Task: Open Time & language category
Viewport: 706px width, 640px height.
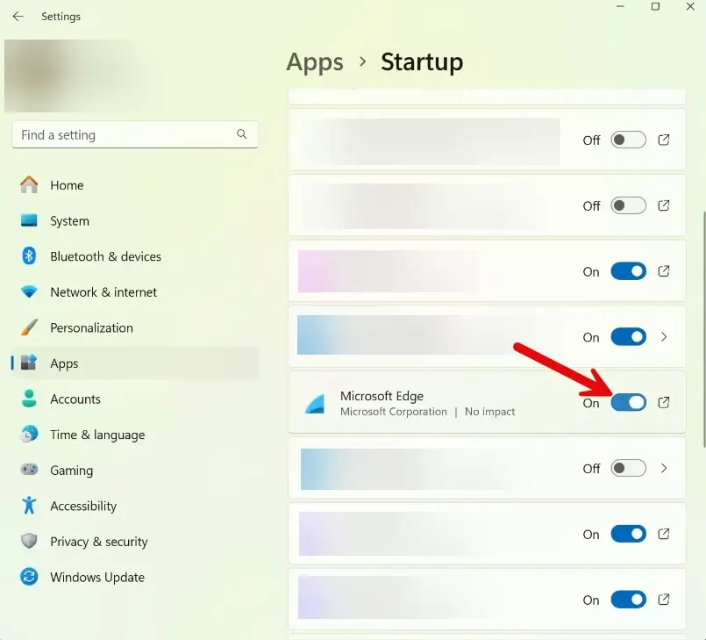Action: click(x=135, y=435)
